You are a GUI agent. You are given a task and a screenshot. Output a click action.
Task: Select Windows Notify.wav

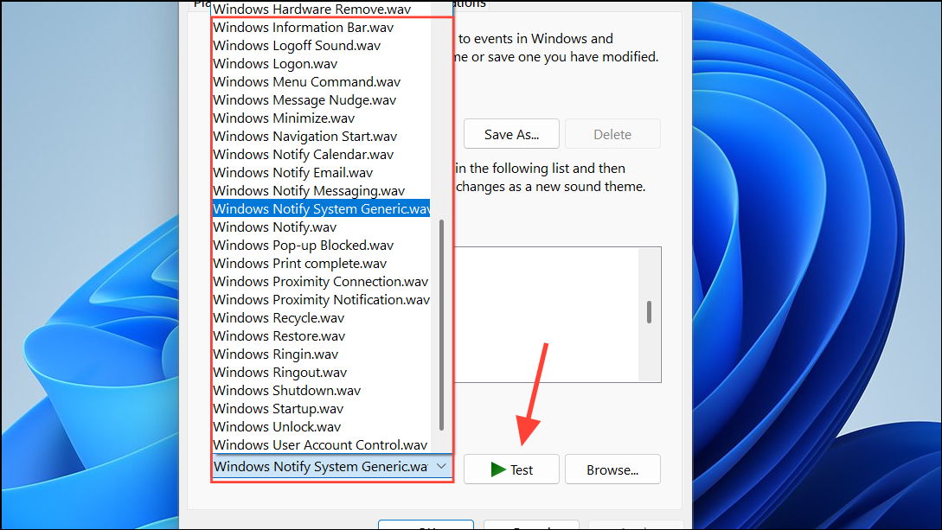(322, 227)
